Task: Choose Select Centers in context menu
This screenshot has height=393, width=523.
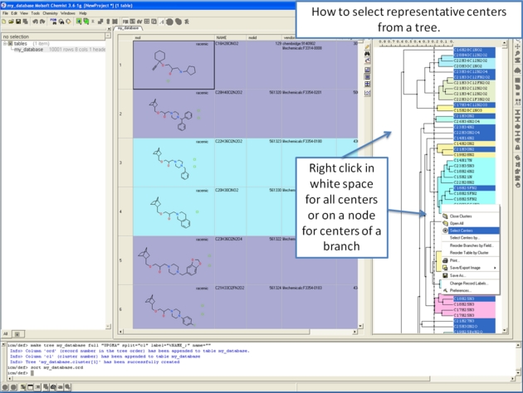Action: [462, 230]
